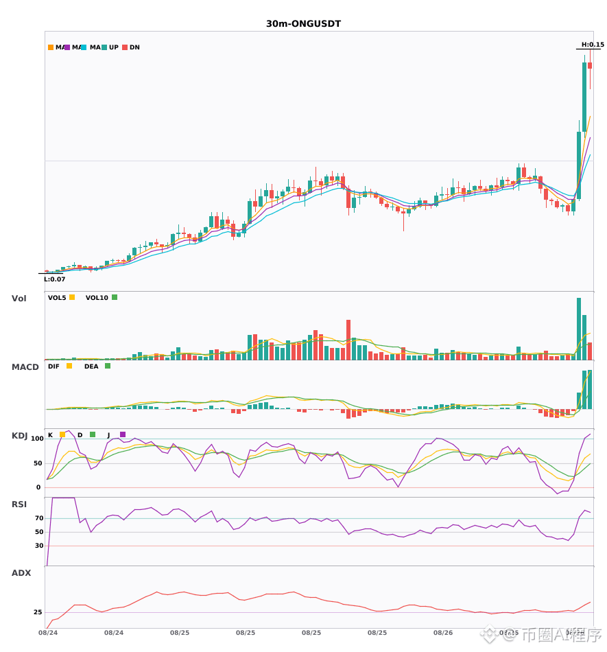Click the DEA legend text
This screenshot has width=607, height=652.
(91, 366)
